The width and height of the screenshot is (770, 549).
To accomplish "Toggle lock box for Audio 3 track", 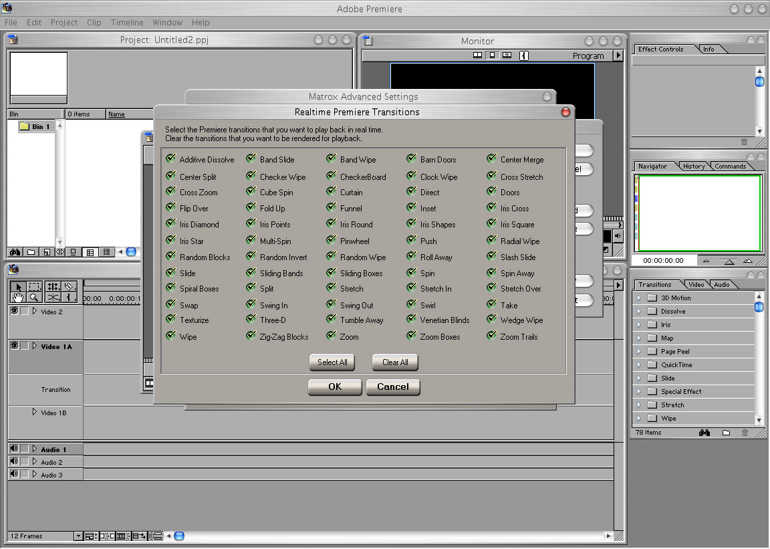I will point(24,474).
